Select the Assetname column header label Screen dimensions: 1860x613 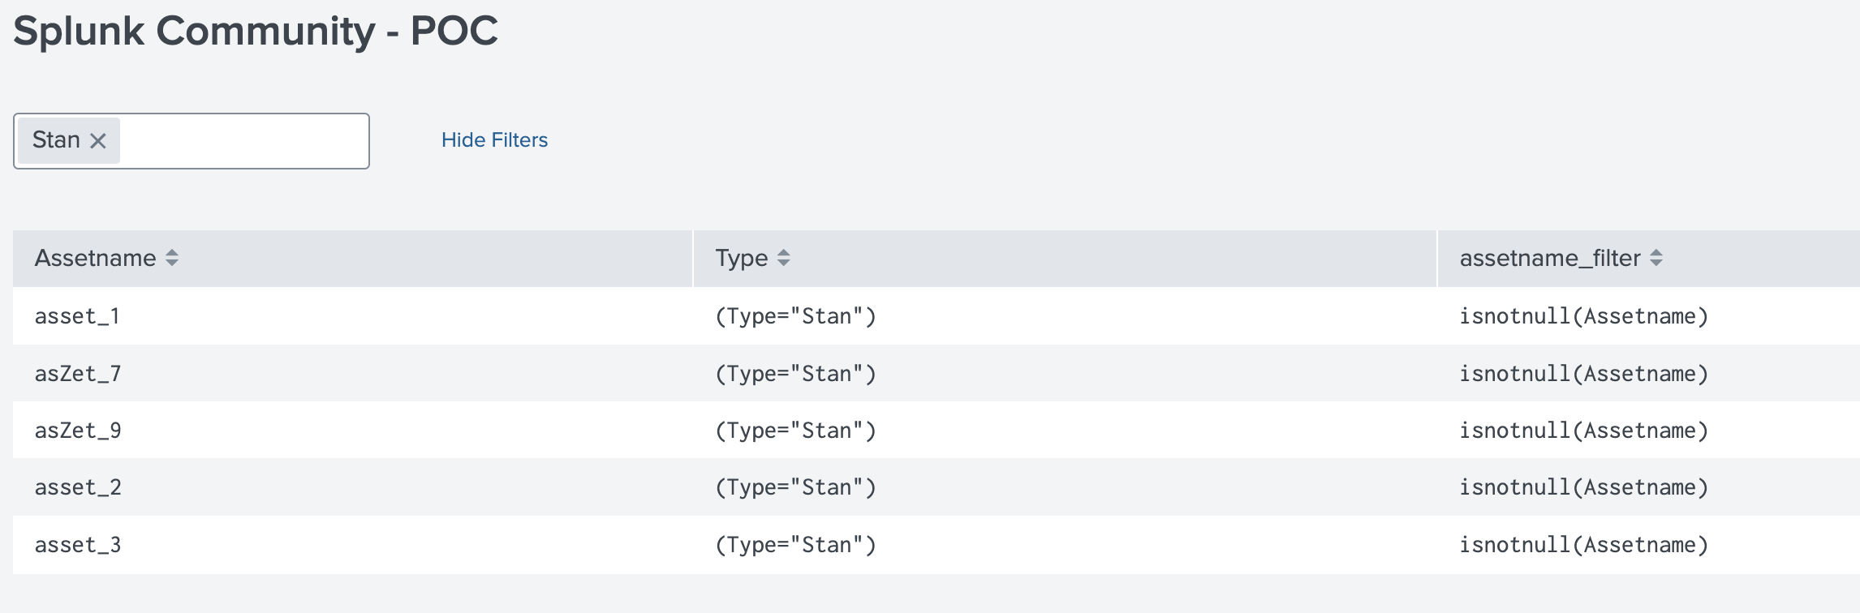pos(95,258)
